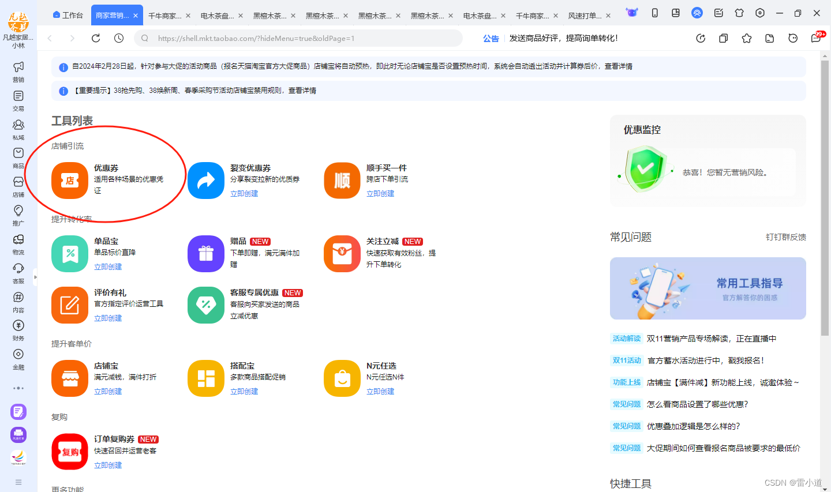This screenshot has width=831, height=492.
Task: Open FAQ 怎么看商品设置了哪些优惠?
Action: 697,404
